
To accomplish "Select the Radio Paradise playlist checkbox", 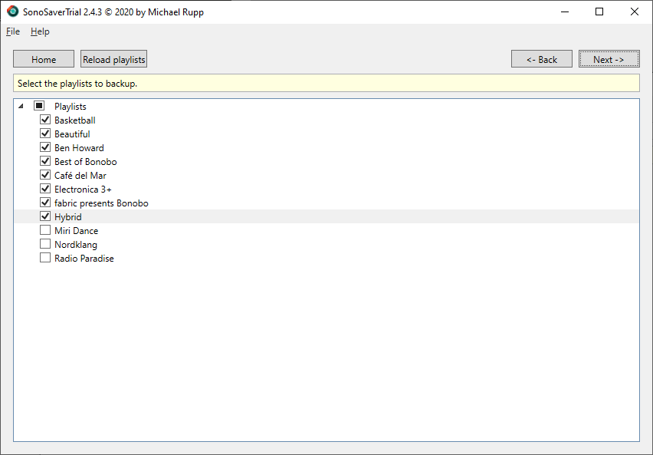I will tap(45, 258).
